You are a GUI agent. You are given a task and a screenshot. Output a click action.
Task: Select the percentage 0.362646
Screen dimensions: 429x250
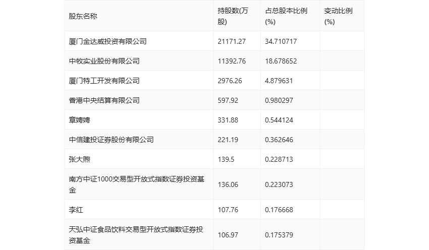[279, 140]
